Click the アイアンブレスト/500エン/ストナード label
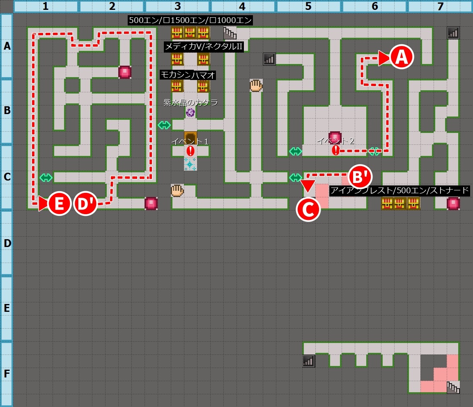This screenshot has width=473, height=407. point(400,190)
